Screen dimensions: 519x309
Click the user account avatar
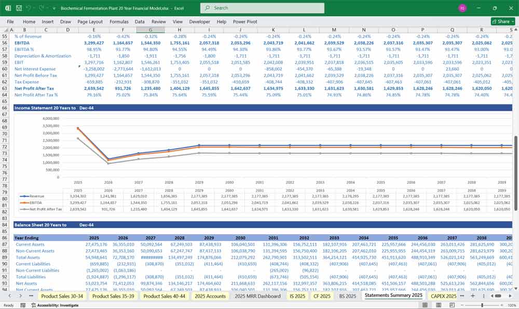click(462, 8)
